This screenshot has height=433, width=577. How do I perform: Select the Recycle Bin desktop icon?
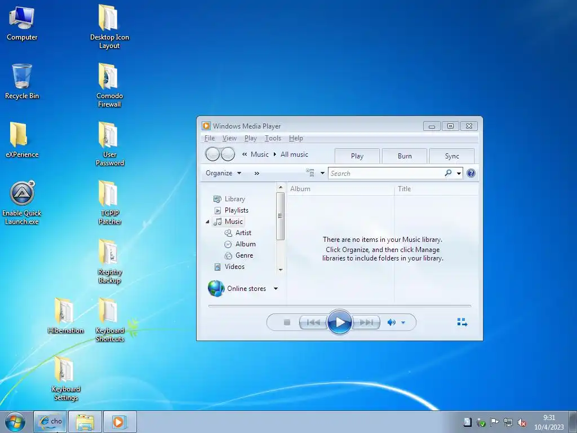coord(22,81)
